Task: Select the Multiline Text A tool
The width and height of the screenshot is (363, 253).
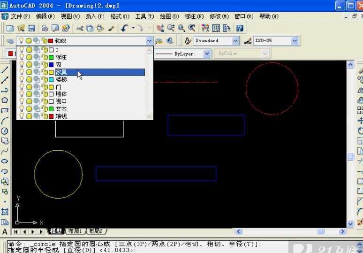Action: [5, 232]
